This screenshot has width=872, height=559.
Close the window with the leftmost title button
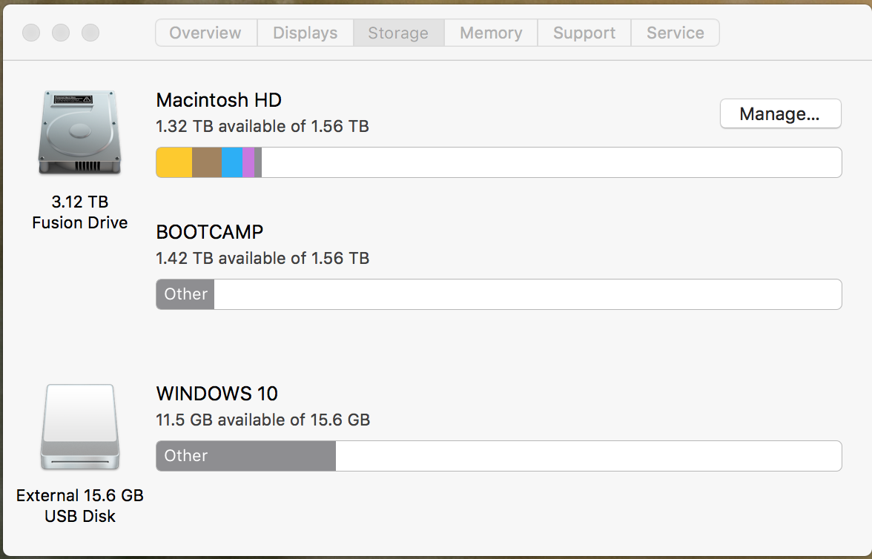[31, 33]
